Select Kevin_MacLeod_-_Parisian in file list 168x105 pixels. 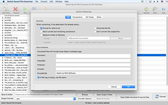click(x=14, y=63)
